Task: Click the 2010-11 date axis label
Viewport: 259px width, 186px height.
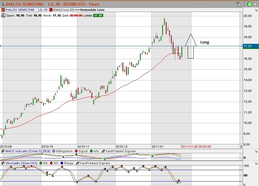Action: (x=83, y=146)
